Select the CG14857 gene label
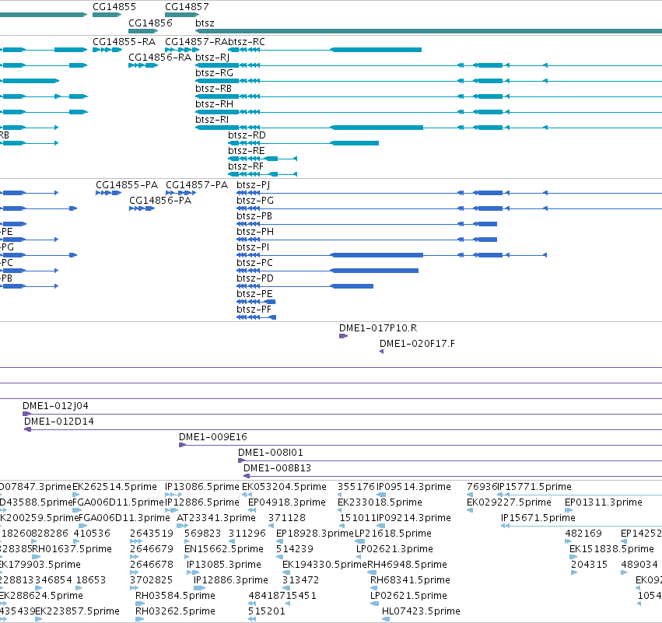Image resolution: width=662 pixels, height=623 pixels. (187, 7)
